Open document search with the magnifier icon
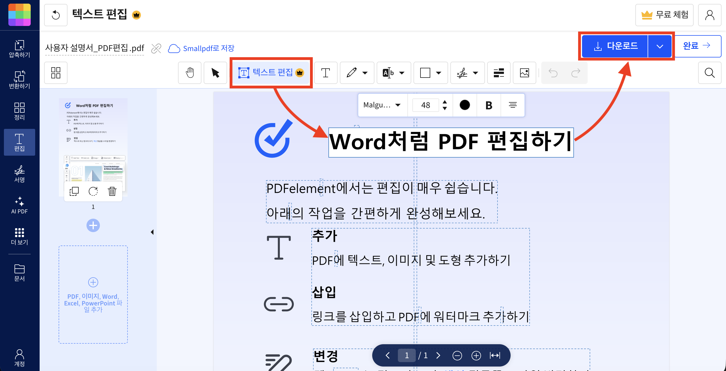The image size is (726, 371). point(709,73)
